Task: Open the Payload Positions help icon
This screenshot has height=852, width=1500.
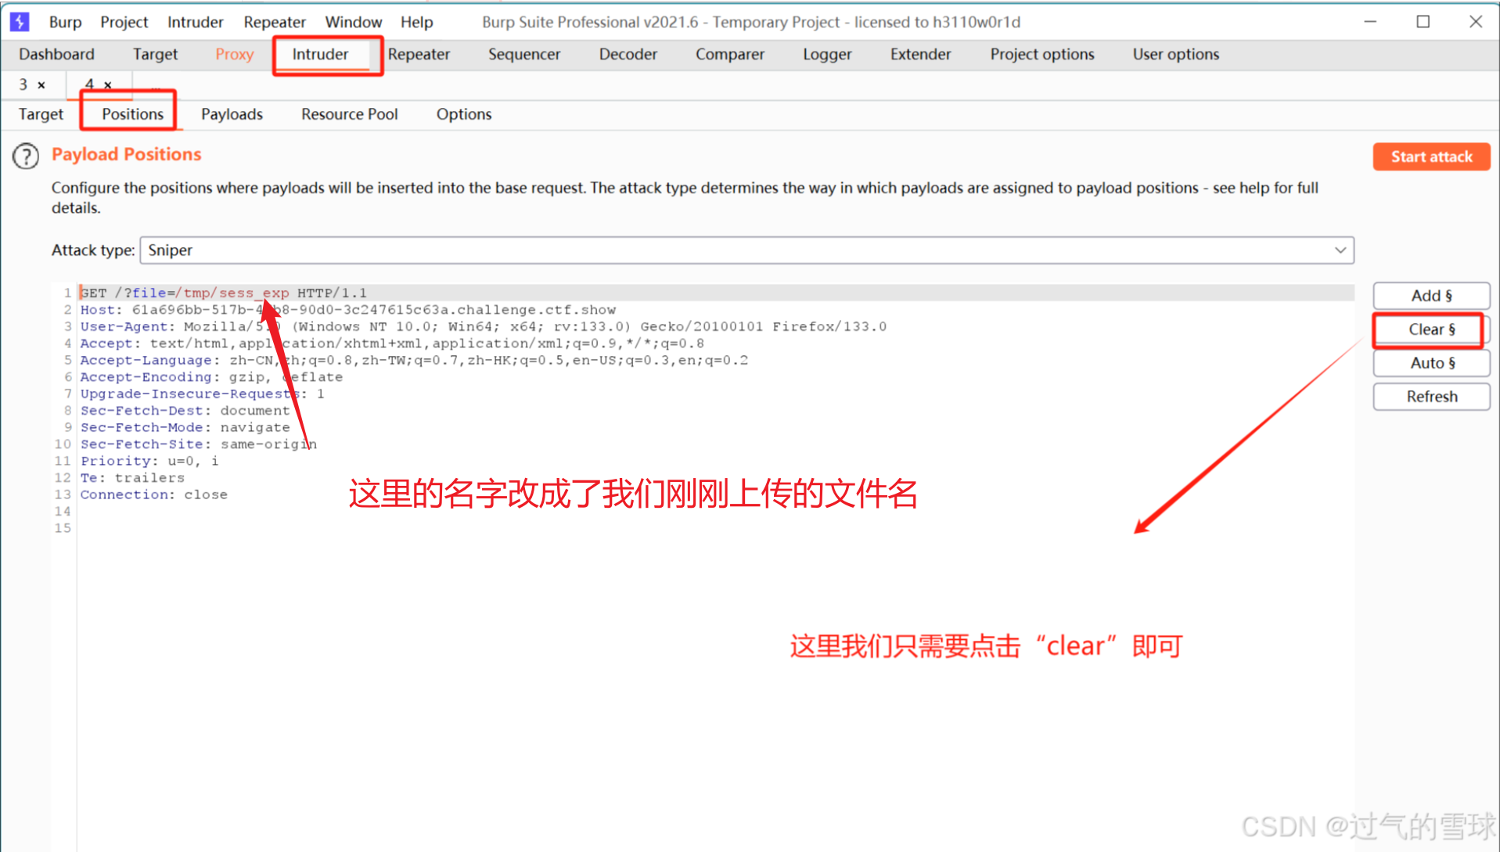Action: tap(26, 156)
